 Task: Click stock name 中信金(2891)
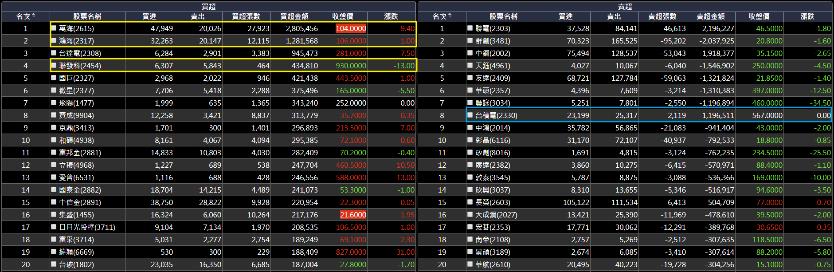(80, 202)
